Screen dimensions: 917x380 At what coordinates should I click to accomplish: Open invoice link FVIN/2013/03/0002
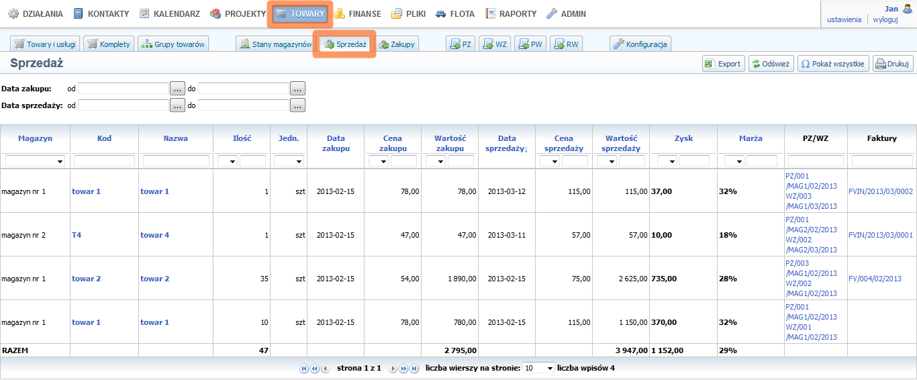[x=881, y=191]
